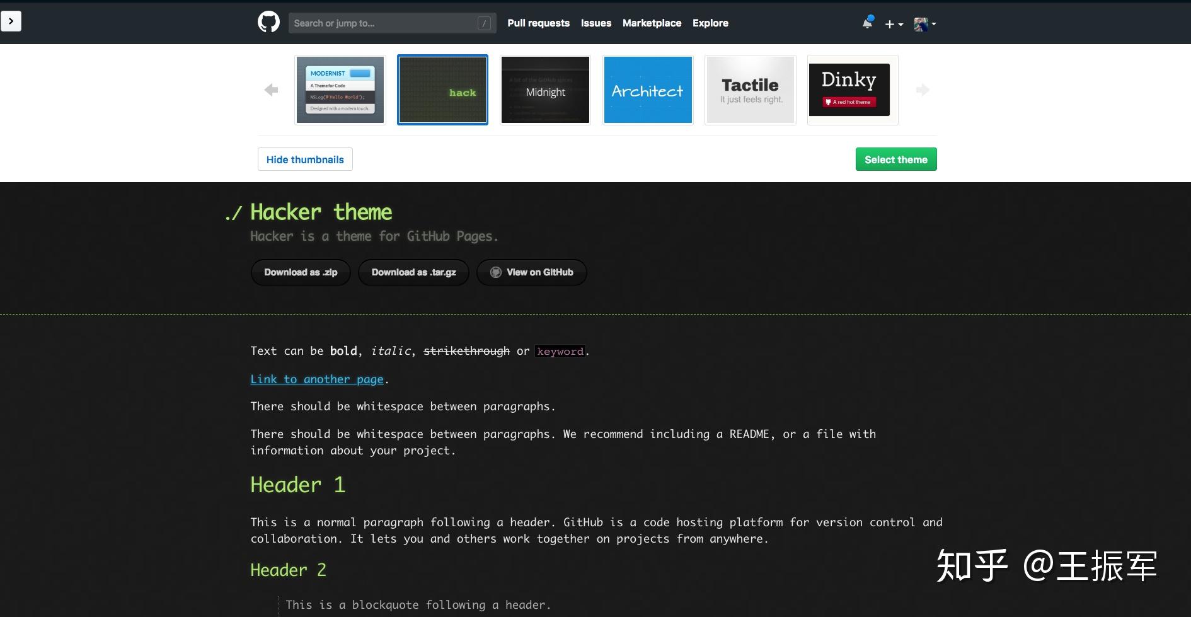Expand the sidebar chevron button
1191x617 pixels.
pyautogui.click(x=11, y=21)
